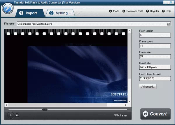175x125 pixels.
Task: Click the preview scroll right arrow
Action: pyautogui.click(x=126, y=105)
